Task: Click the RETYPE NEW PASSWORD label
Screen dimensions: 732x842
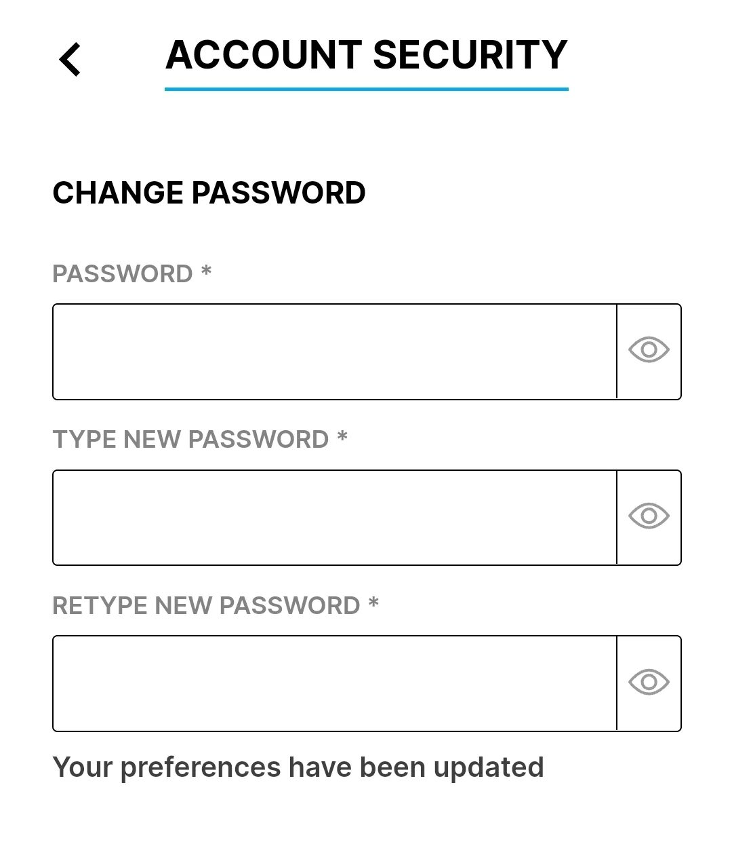Action: click(x=206, y=606)
